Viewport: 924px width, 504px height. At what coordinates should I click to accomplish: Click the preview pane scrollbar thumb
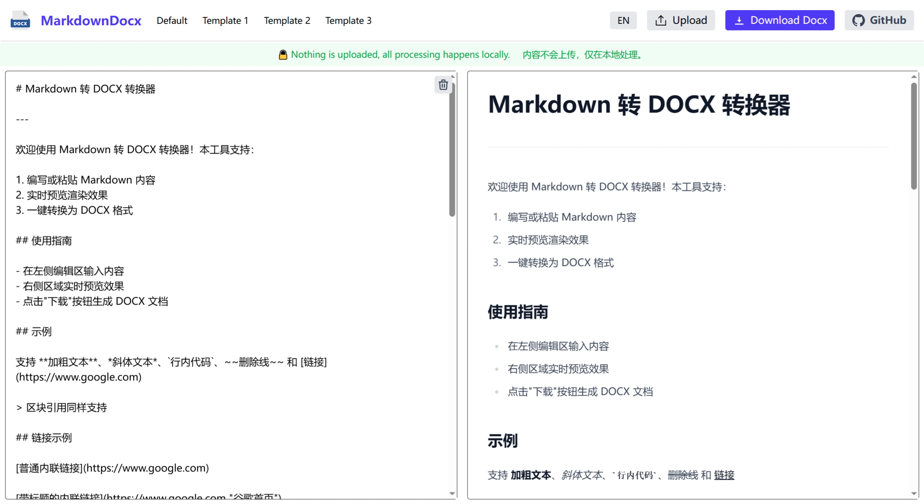(x=914, y=136)
